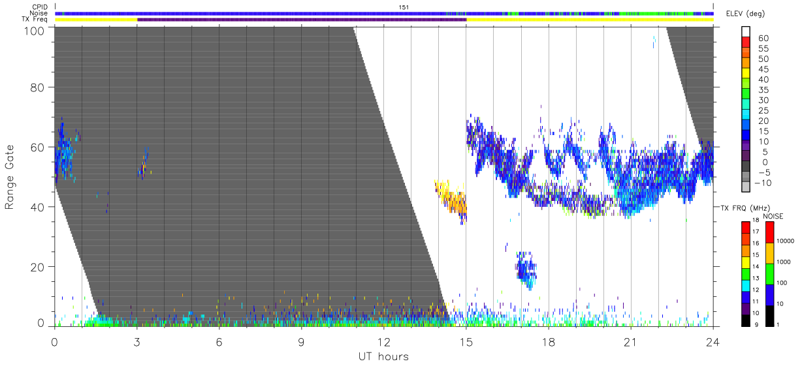The image size is (802, 370).
Task: Click the TX Freq row label
Action: (36, 20)
